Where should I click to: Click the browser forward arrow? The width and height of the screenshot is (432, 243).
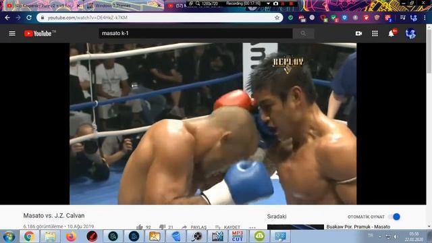[x=18, y=18]
